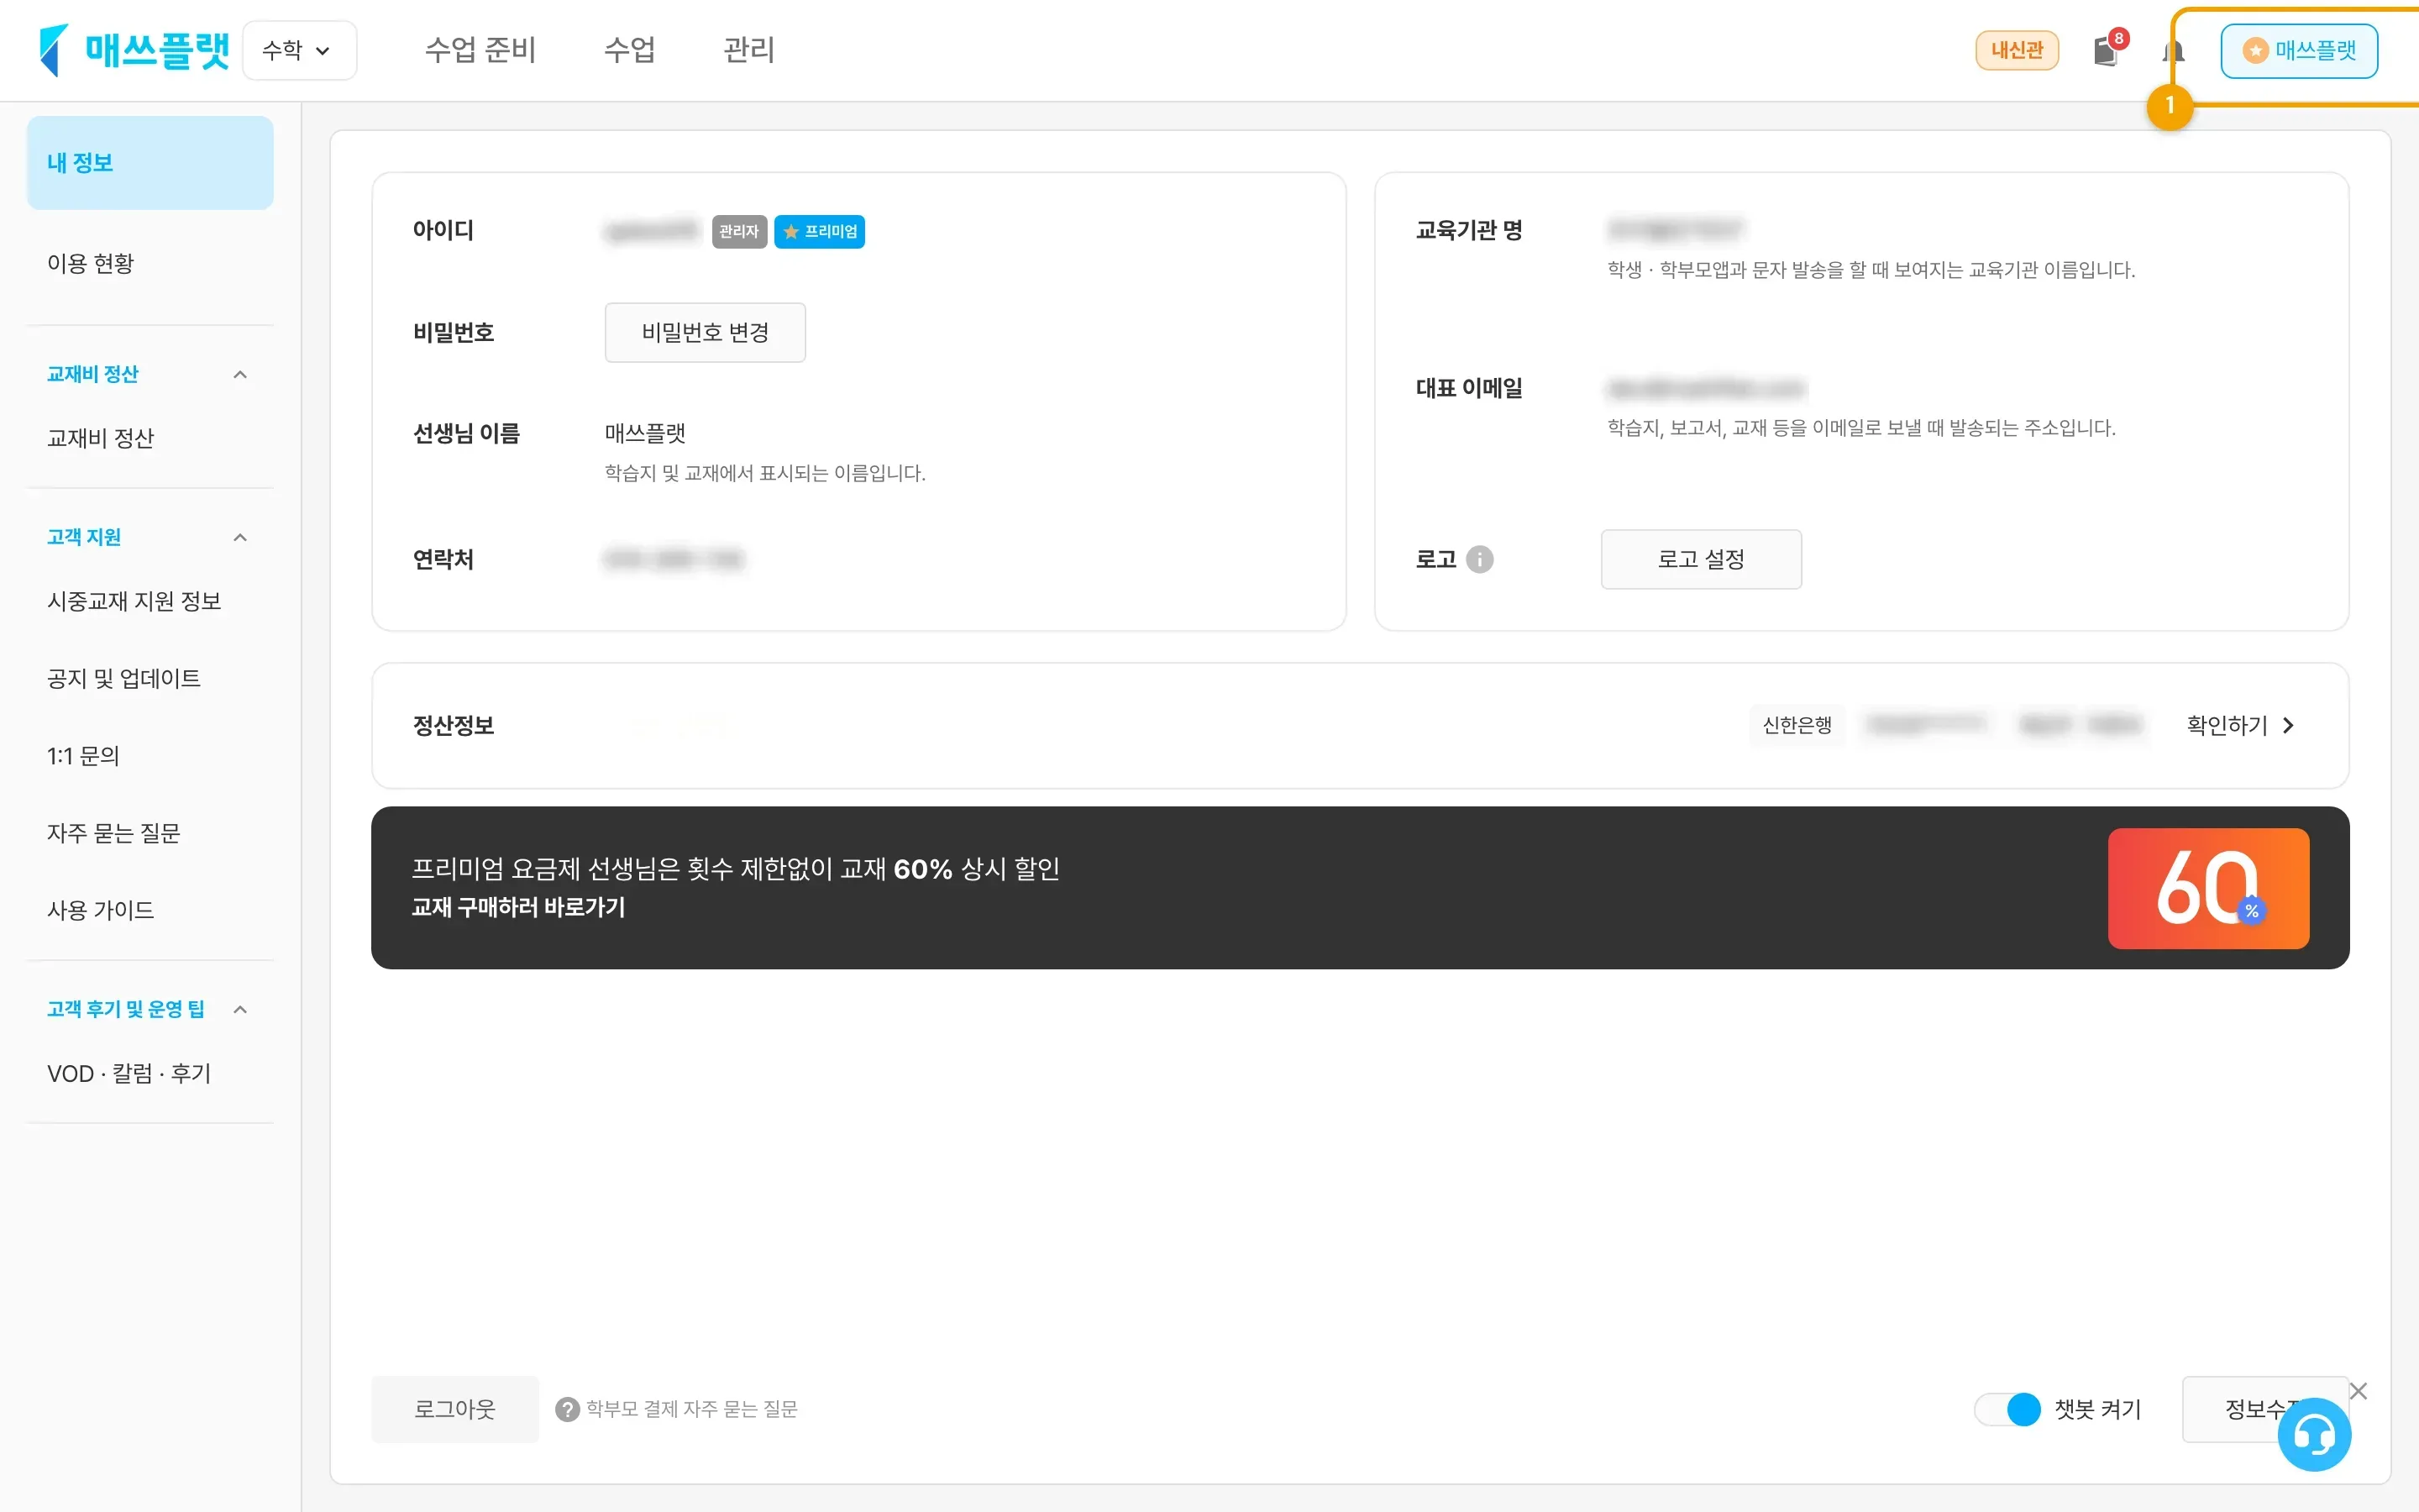The width and height of the screenshot is (2419, 1512).
Task: Open the 수업 menu
Action: (x=630, y=50)
